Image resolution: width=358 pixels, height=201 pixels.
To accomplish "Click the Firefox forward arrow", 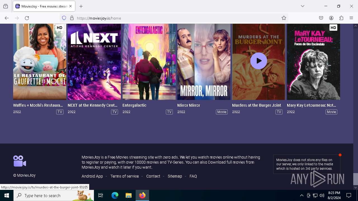I will [x=17, y=18].
